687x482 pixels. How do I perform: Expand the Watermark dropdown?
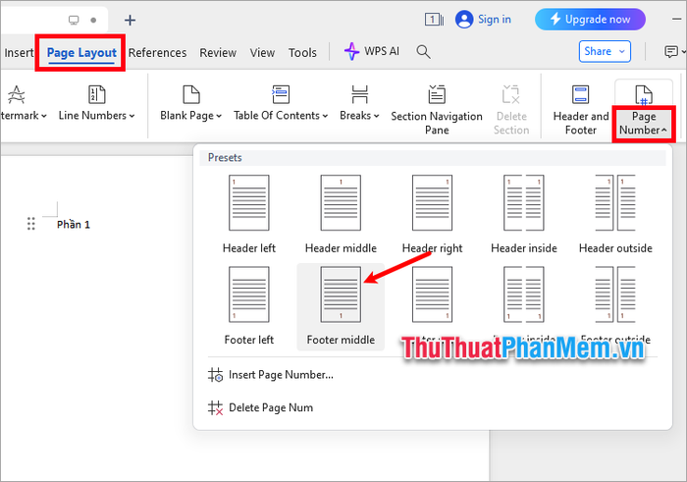point(43,116)
